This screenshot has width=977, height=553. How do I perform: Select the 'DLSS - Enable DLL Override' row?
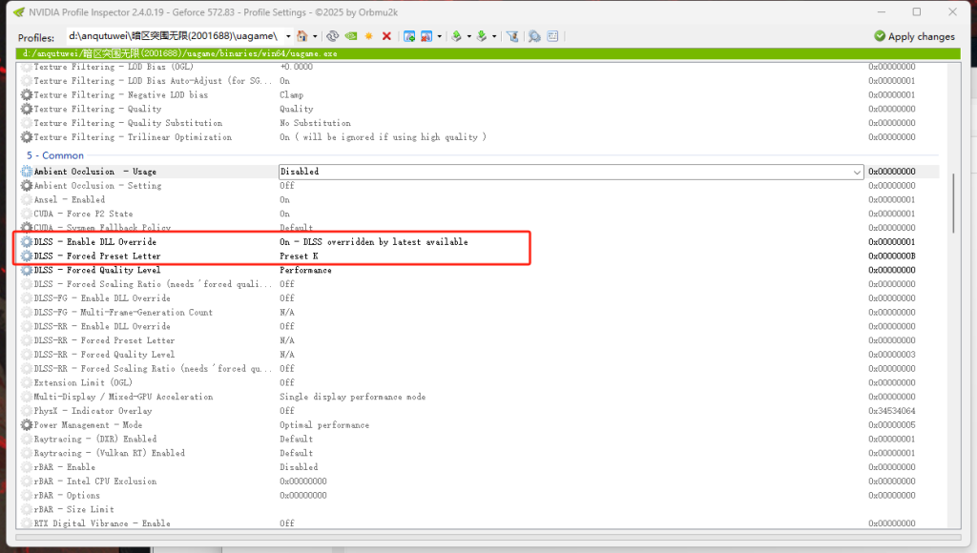pos(480,241)
